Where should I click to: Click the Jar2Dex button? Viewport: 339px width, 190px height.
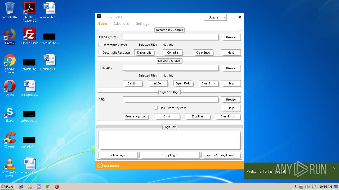(158, 83)
